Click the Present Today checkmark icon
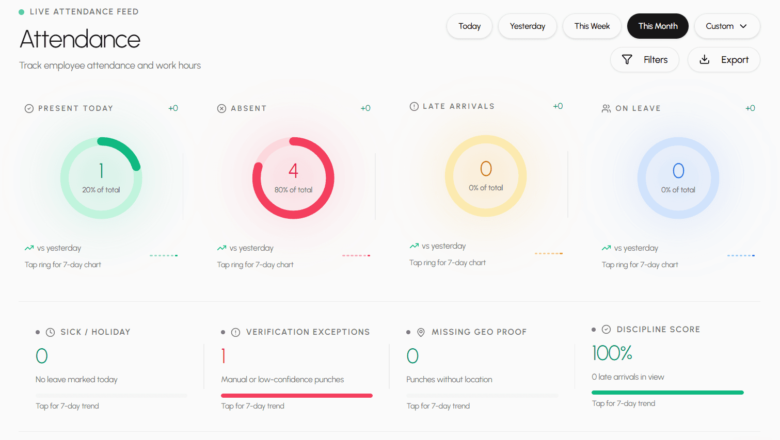 [x=29, y=108]
